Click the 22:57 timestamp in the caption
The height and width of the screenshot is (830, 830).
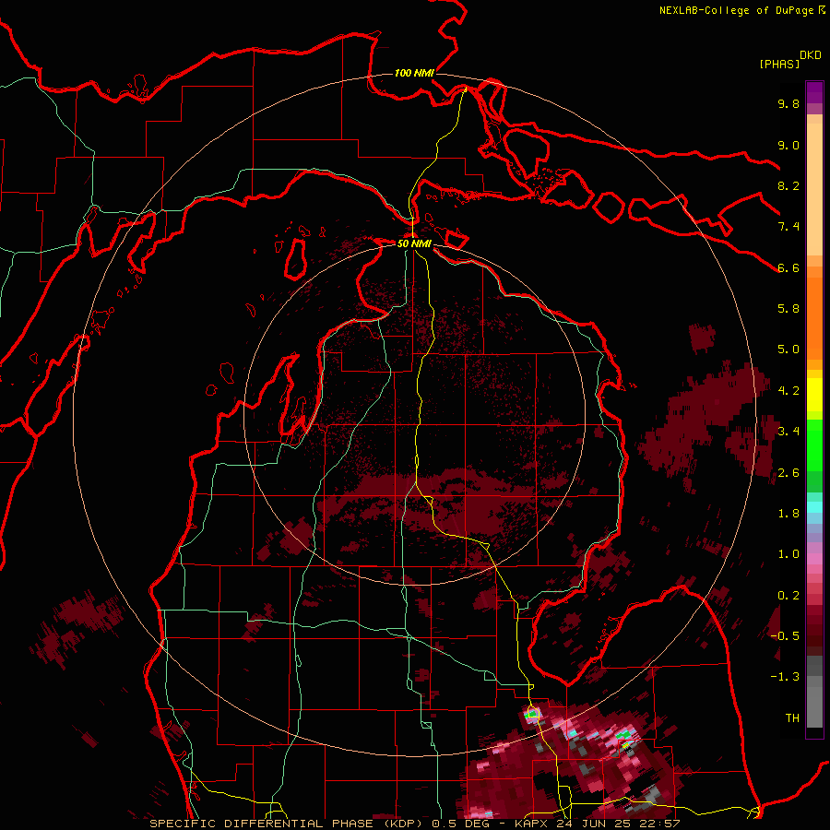660,824
